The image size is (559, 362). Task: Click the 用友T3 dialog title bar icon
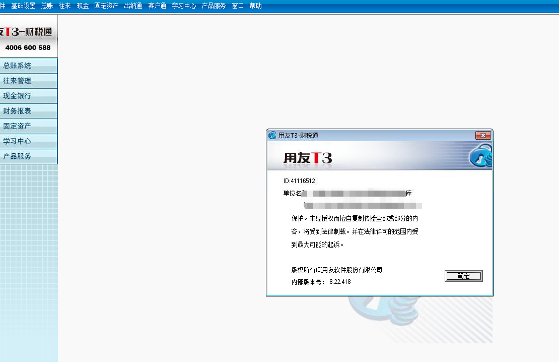(272, 135)
